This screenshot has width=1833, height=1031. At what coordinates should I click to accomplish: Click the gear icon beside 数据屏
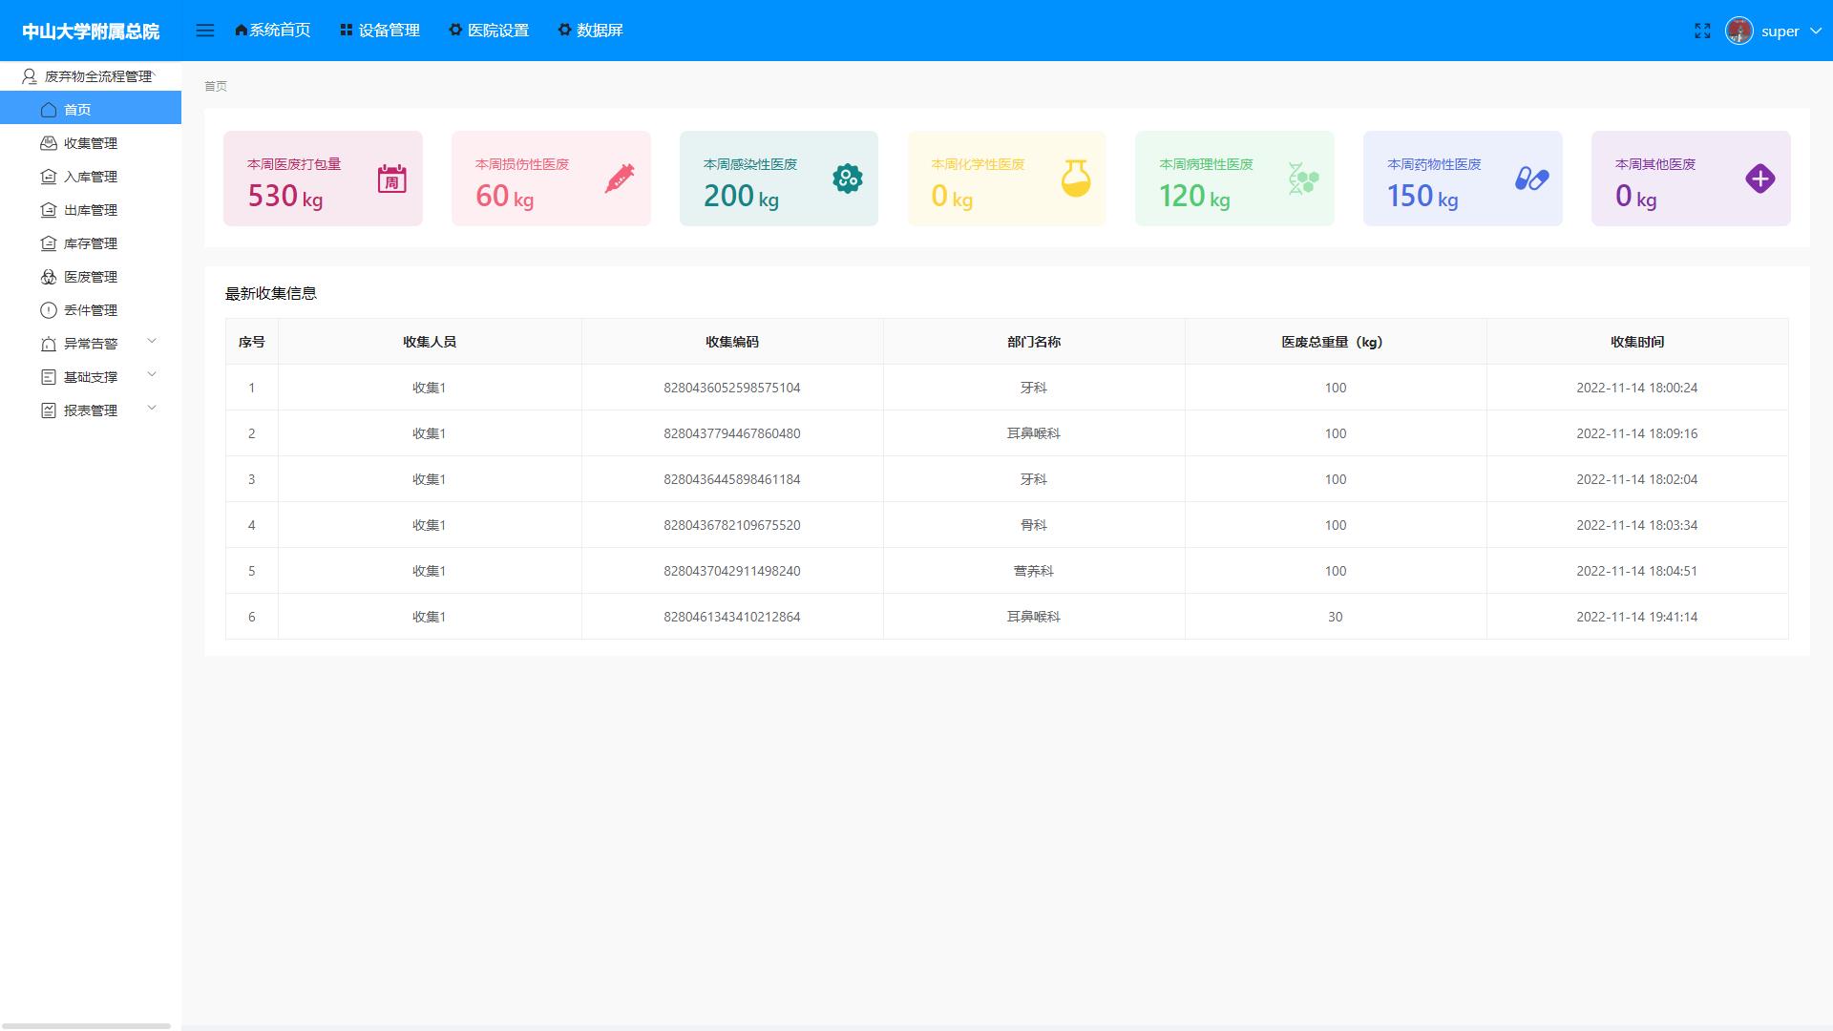click(x=565, y=31)
